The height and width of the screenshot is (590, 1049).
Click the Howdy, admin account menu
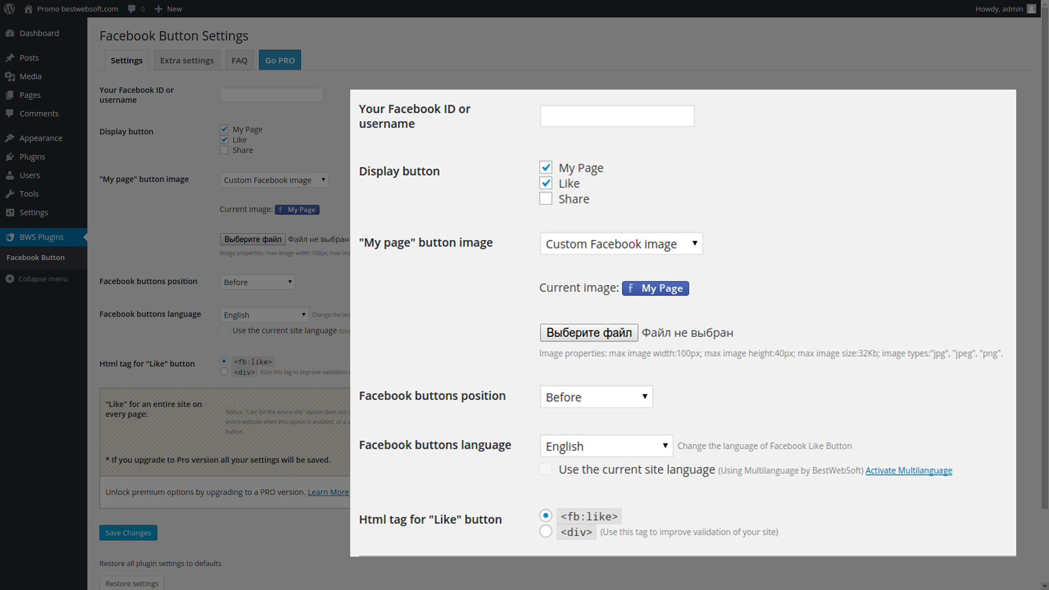1005,9
